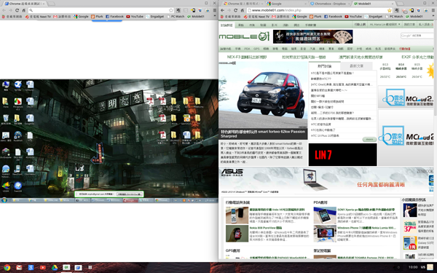The width and height of the screenshot is (437, 273).
Task: Click the Mobile01 shortcut icon in shelf
Action: [66, 267]
